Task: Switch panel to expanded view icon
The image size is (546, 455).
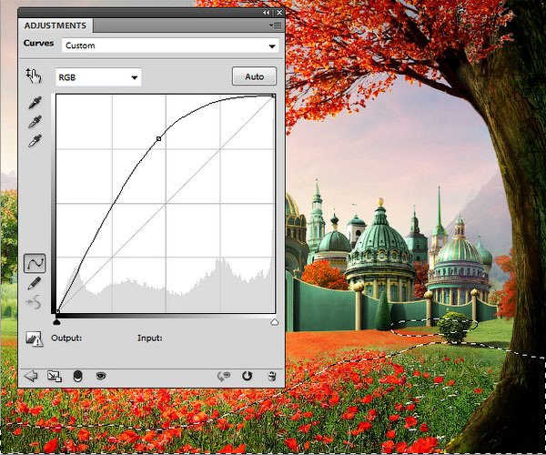Action: (54, 376)
